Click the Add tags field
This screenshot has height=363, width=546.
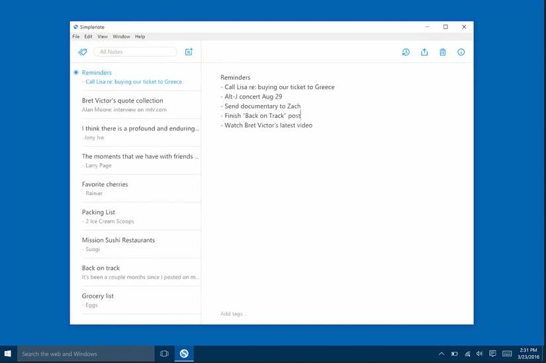point(234,313)
